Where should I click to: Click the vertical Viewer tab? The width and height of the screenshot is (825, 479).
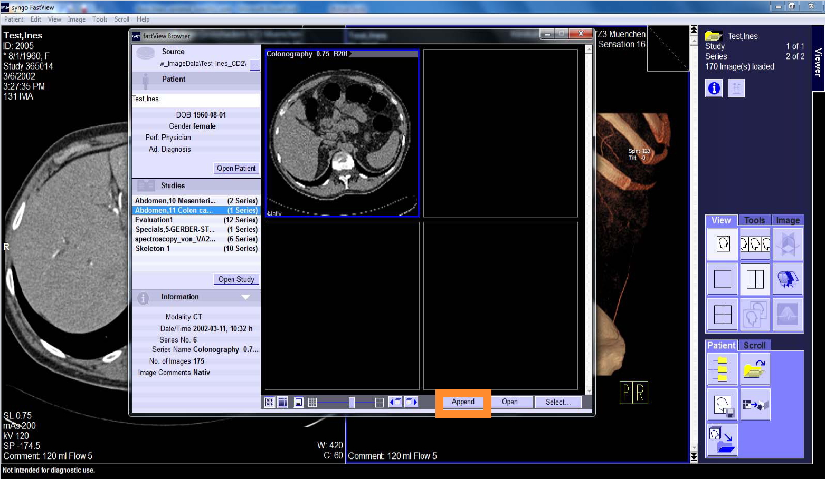click(818, 58)
